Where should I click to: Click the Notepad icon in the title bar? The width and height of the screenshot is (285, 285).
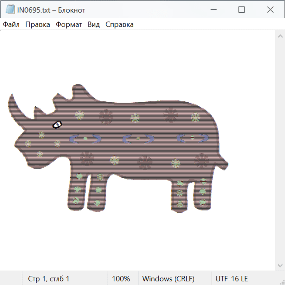point(10,10)
